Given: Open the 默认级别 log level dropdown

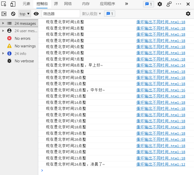Looking at the screenshot, I should pyautogui.click(x=92, y=14).
